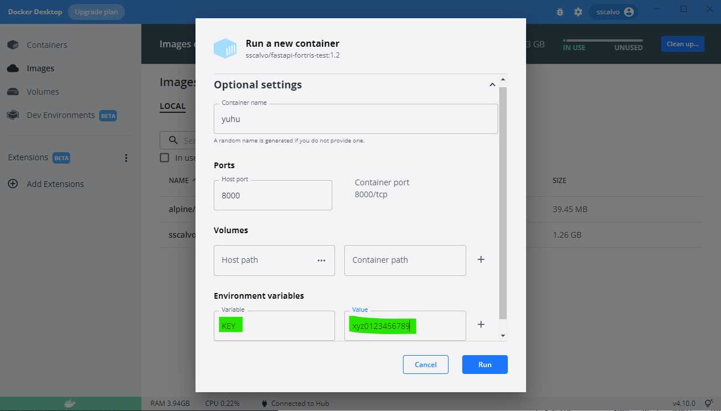Click the 39.45 MB size cell
Screen dimensions: 721x411
(570, 209)
